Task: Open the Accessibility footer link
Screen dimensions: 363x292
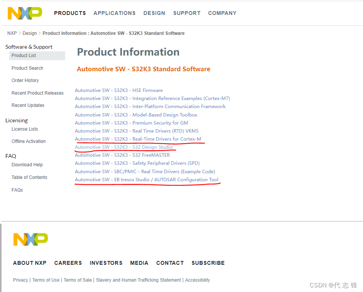Action: [x=197, y=280]
